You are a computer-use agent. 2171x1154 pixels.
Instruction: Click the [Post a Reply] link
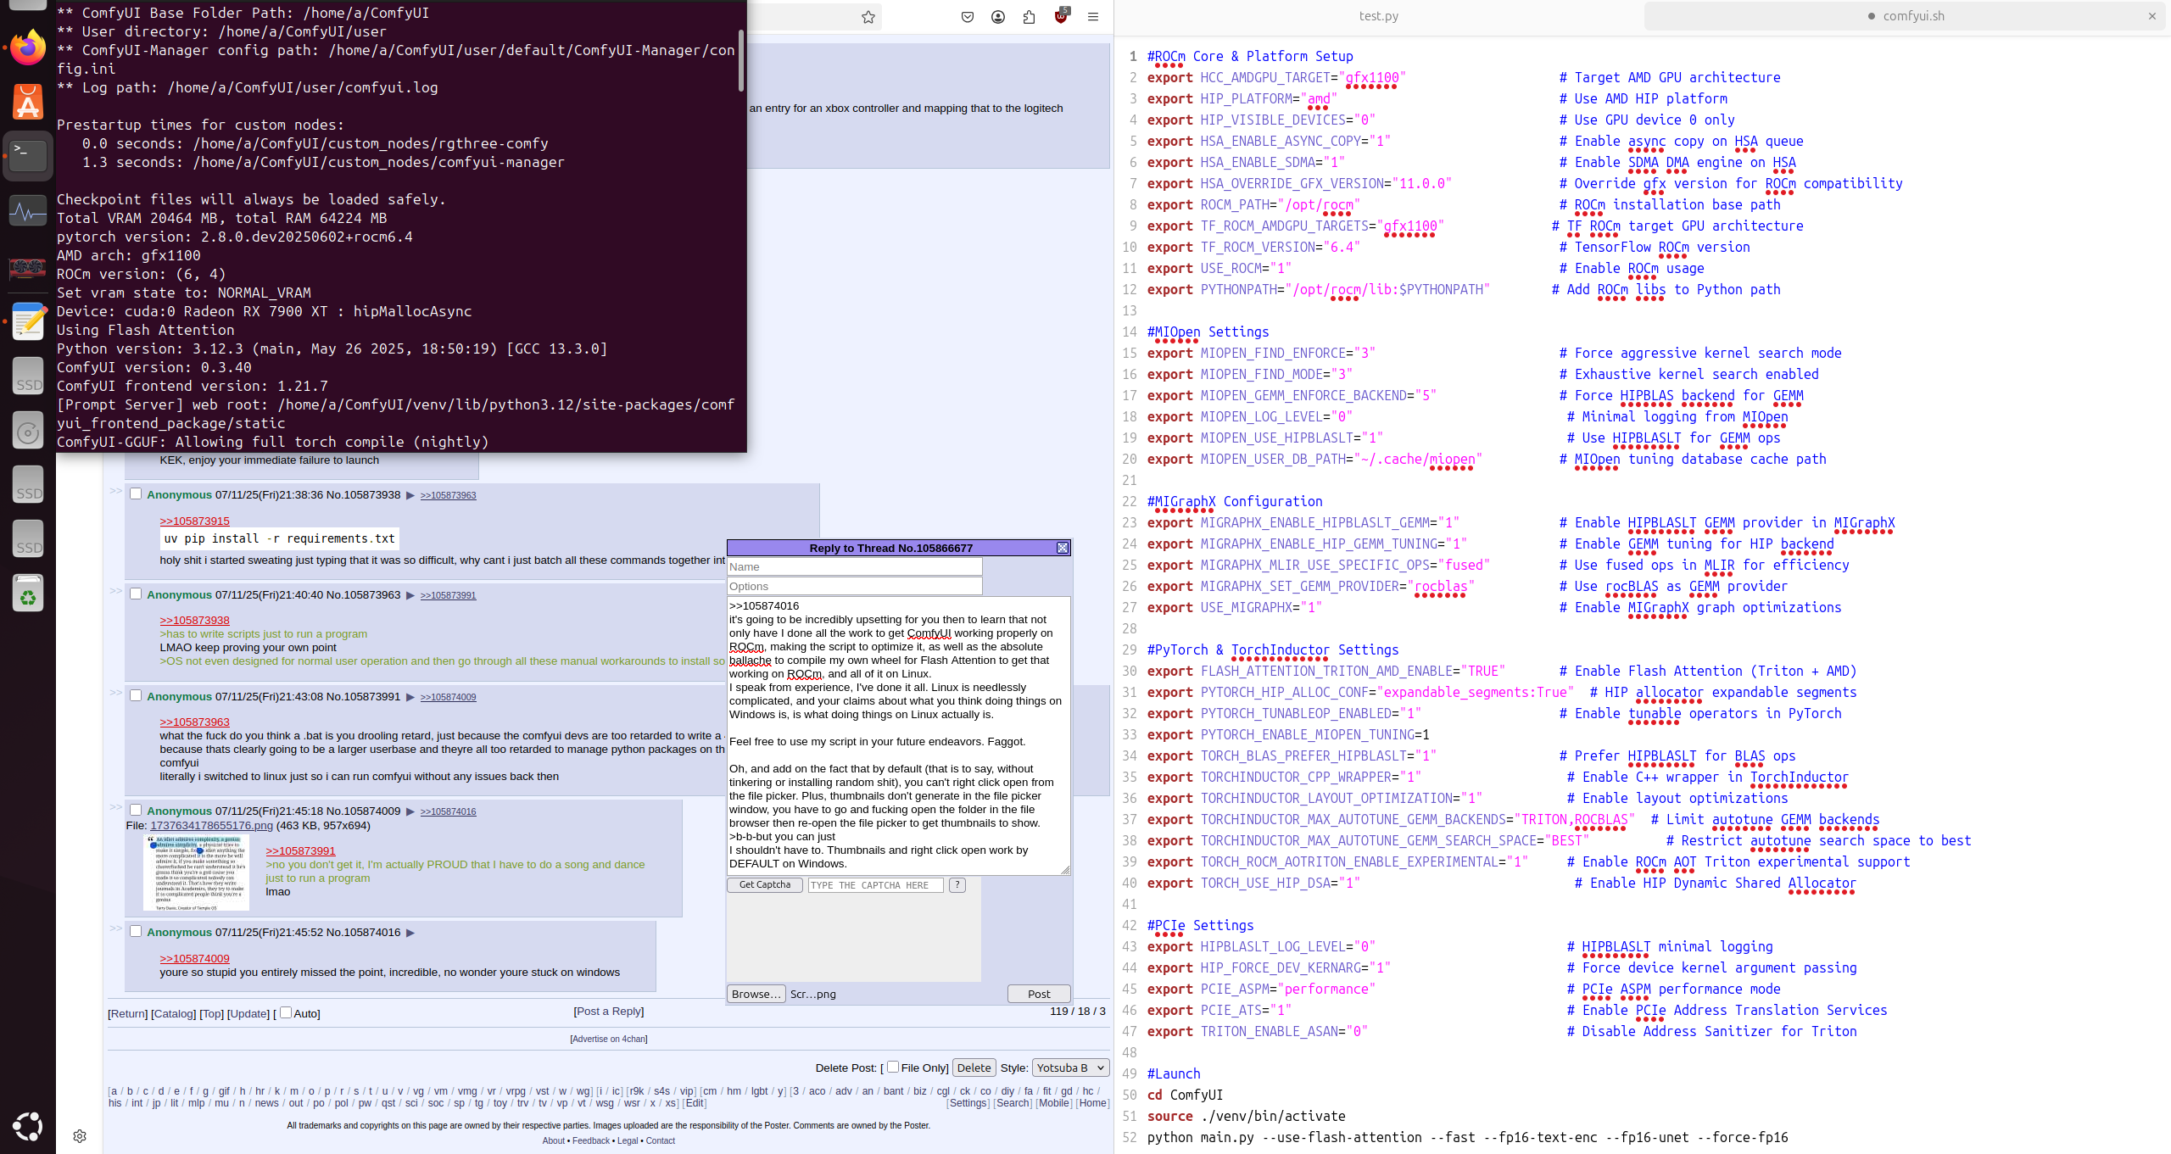(609, 1011)
